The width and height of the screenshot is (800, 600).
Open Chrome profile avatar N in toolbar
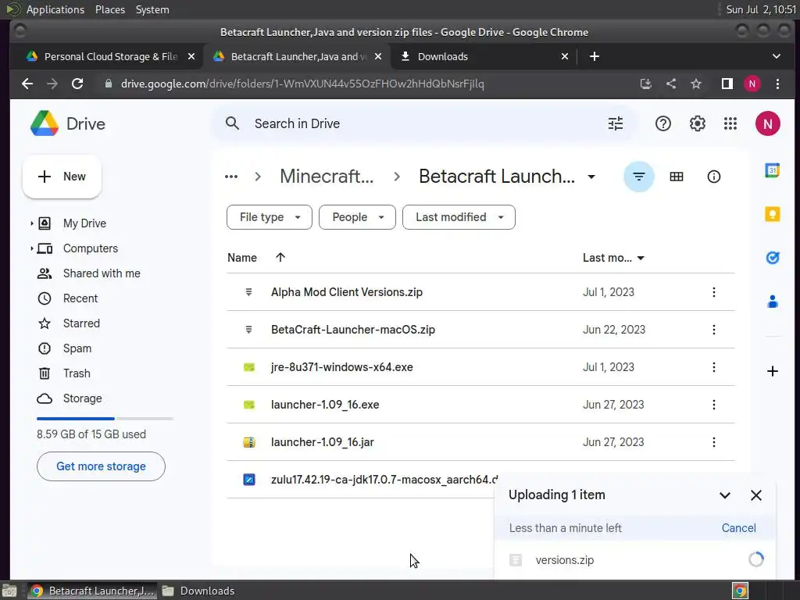752,84
